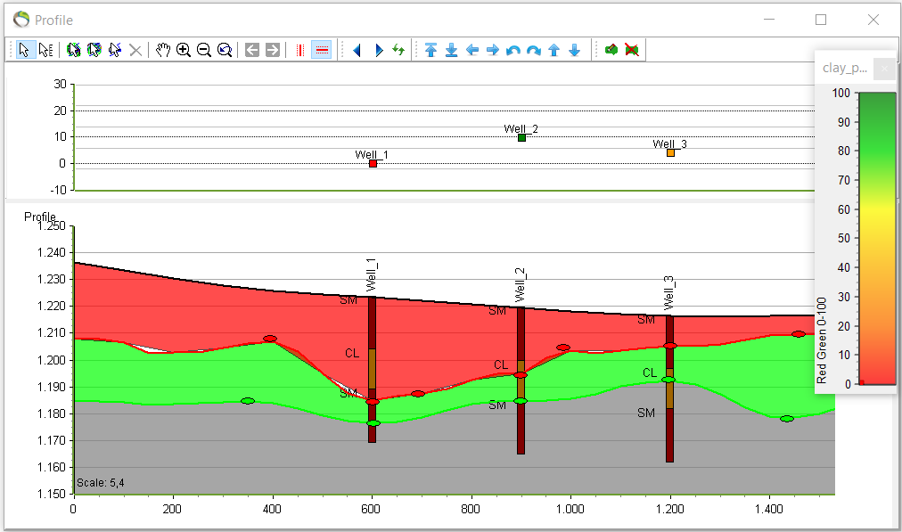The width and height of the screenshot is (902, 532).
Task: Click the clay_p... legend title
Action: pos(844,68)
